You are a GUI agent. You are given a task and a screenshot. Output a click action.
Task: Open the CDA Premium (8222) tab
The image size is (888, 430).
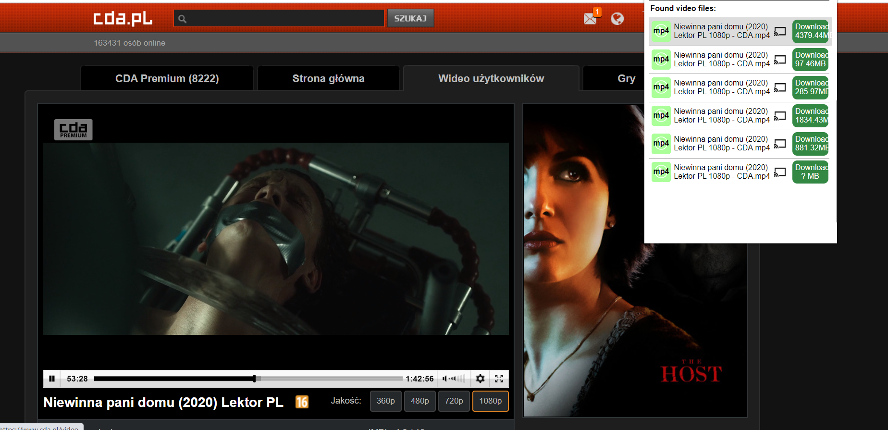pos(167,78)
